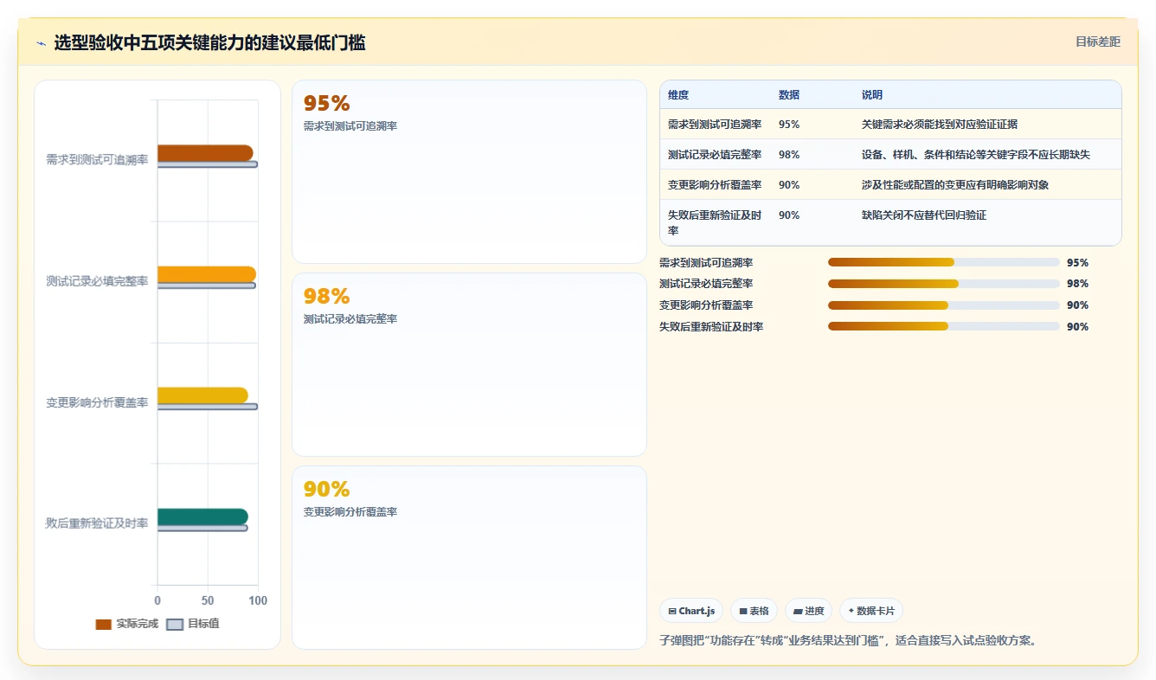Click the 失败后重新验证及时率 cell in the table
This screenshot has width=1156, height=680.
point(716,223)
